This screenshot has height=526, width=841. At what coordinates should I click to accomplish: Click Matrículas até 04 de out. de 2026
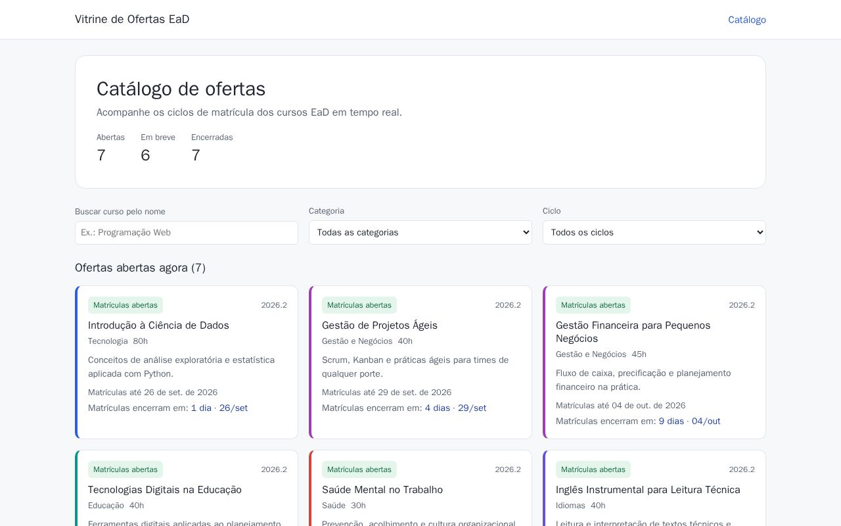pos(620,406)
